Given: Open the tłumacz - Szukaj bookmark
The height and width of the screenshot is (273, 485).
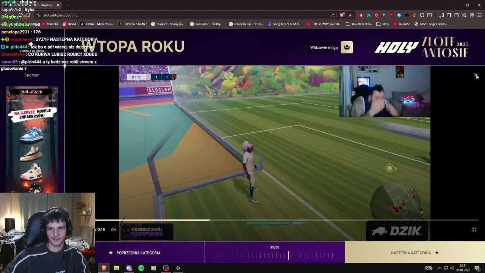Looking at the screenshot, I should (x=167, y=24).
